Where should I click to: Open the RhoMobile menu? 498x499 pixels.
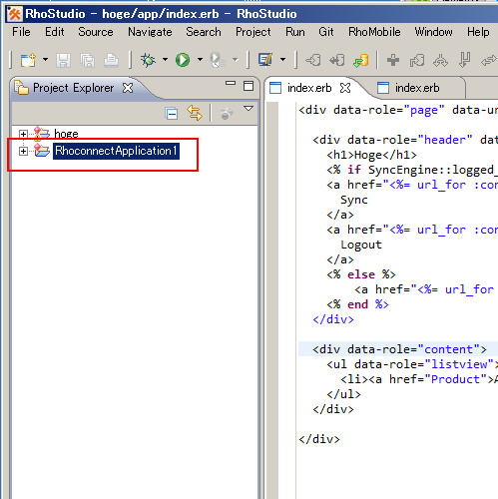[374, 32]
